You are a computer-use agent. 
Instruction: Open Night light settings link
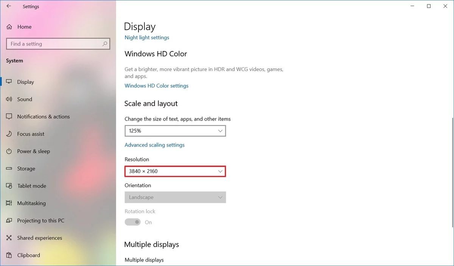pos(147,37)
